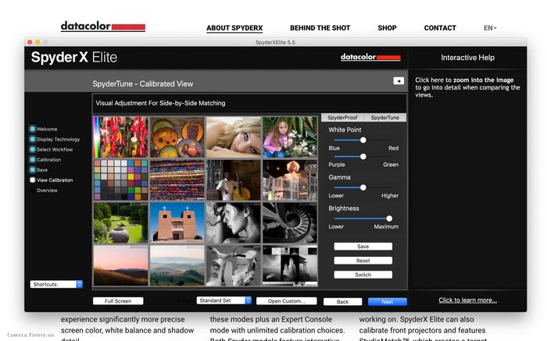Image resolution: width=547 pixels, height=341 pixels.
Task: Click the blue Next button
Action: tap(388, 302)
